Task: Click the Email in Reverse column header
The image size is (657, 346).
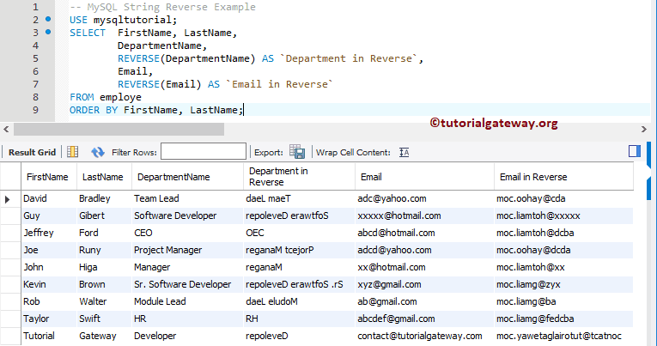Action: 532,177
